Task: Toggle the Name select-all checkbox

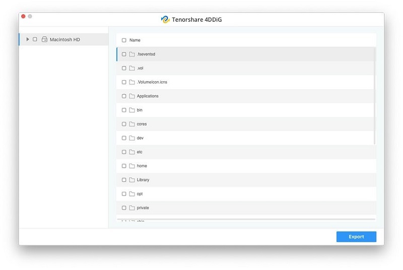Action: point(124,40)
